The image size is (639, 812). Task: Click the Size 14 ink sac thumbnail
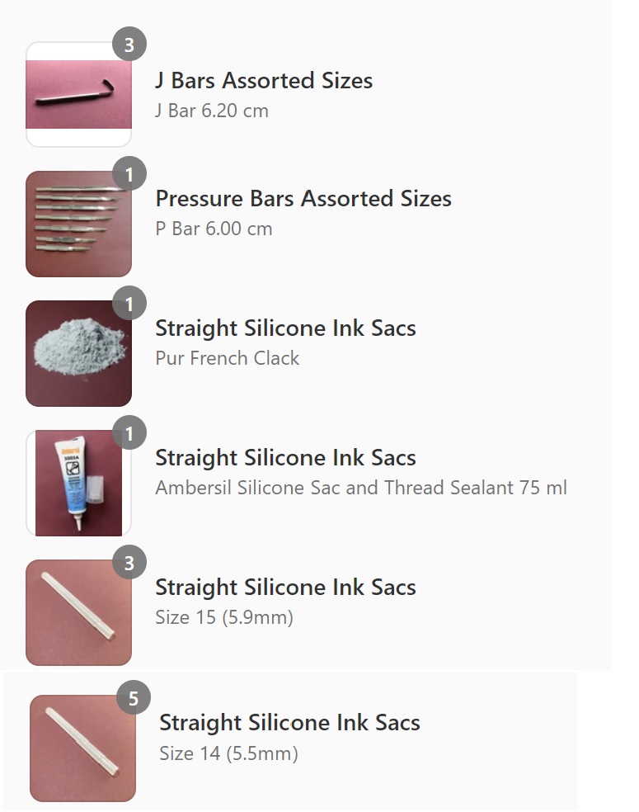coord(82,748)
